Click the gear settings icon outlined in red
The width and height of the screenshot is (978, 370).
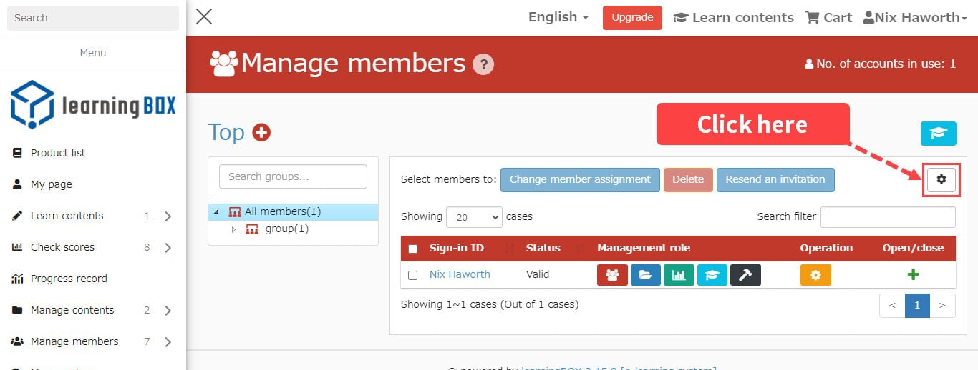[x=941, y=180]
